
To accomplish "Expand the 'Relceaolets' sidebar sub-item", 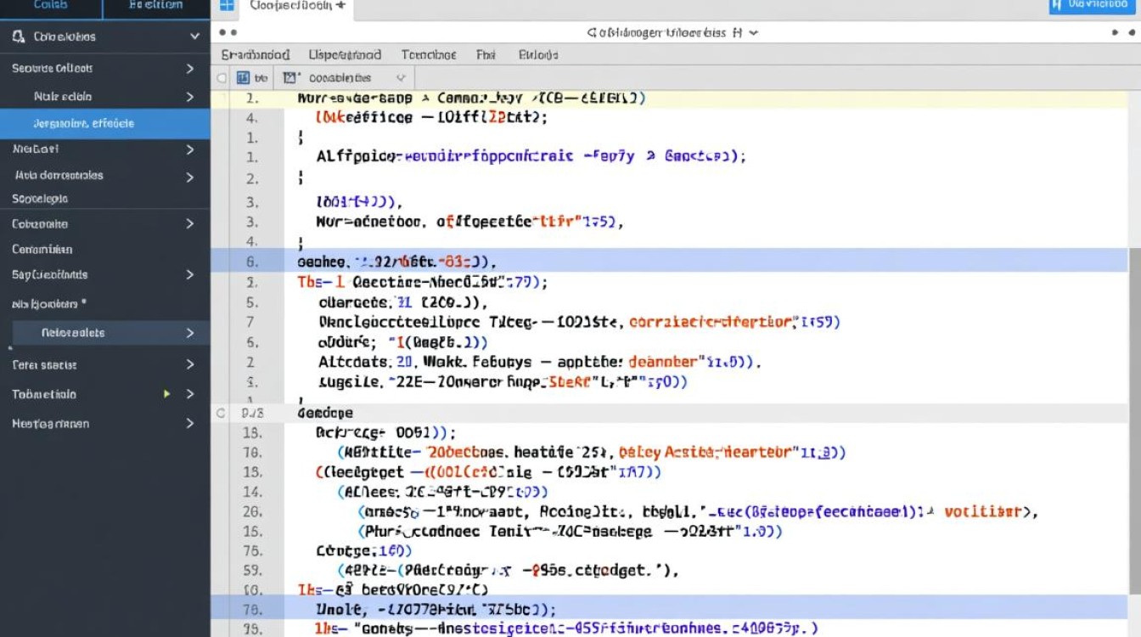I will tap(190, 333).
